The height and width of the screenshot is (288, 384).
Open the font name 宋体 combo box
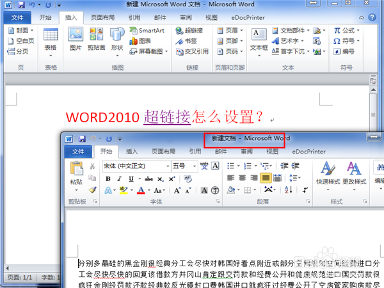pos(136,166)
